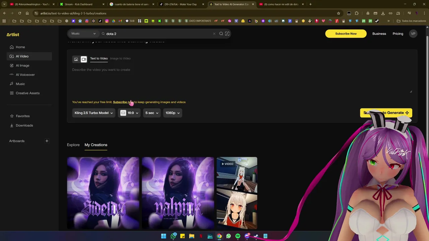Clear the search text with the X icon
429x241 pixels.
(214, 33)
